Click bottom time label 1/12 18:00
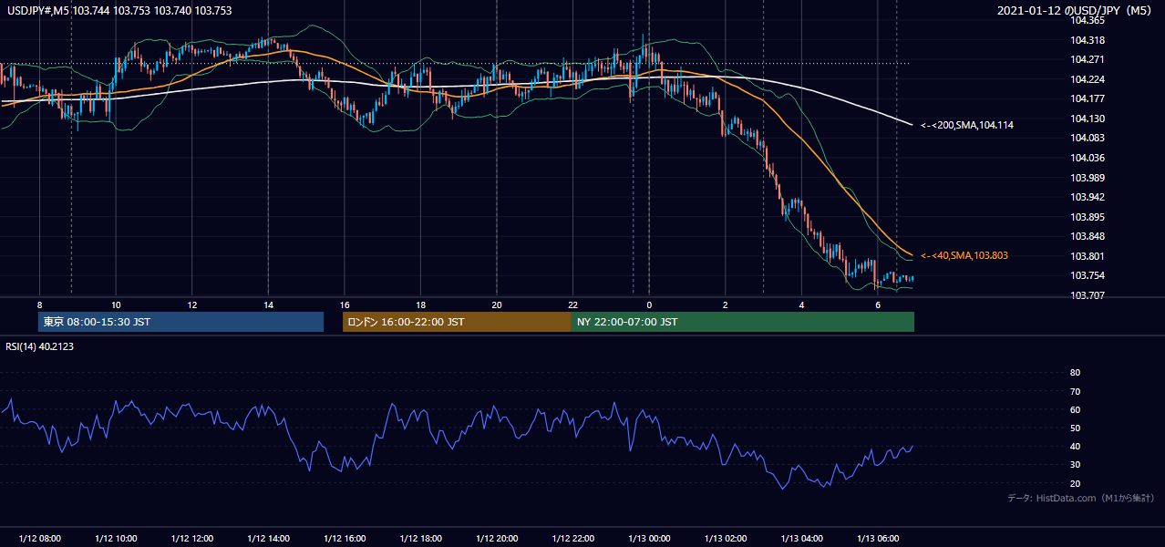Image resolution: width=1165 pixels, height=547 pixels. (420, 539)
